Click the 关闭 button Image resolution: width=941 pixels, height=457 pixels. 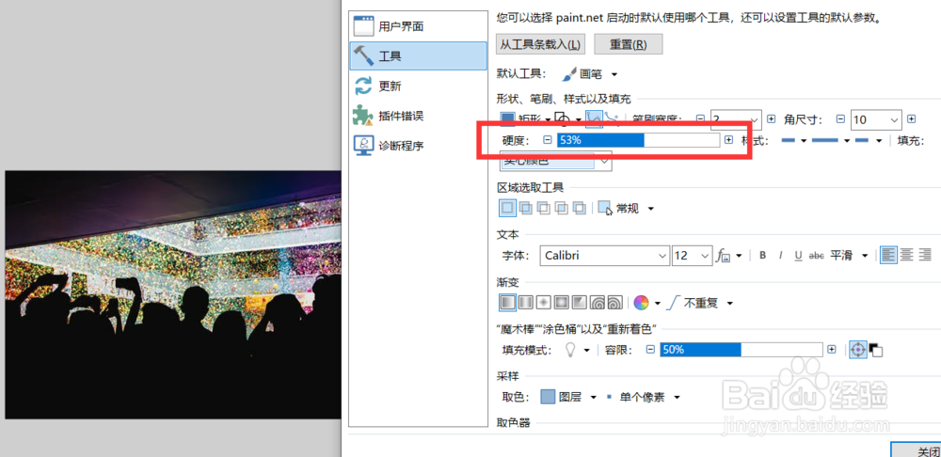point(916,449)
